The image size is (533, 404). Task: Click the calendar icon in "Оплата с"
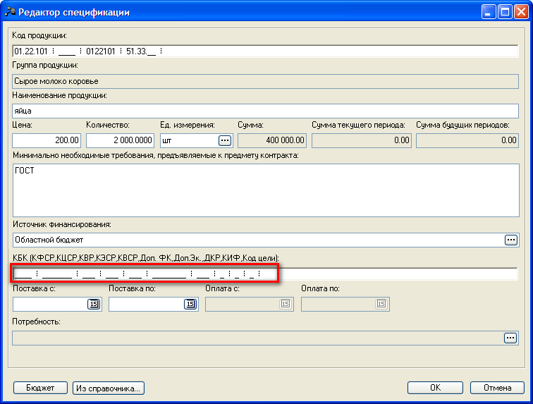[x=285, y=304]
